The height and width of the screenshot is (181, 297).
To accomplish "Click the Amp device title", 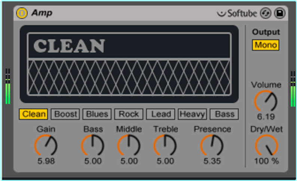I will pos(42,13).
